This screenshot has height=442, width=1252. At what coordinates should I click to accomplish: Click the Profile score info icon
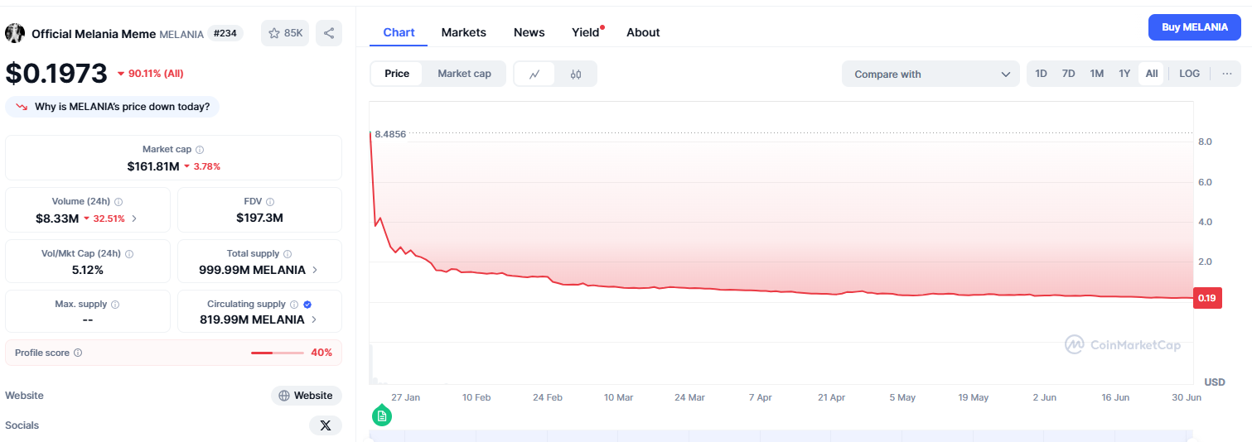click(78, 353)
